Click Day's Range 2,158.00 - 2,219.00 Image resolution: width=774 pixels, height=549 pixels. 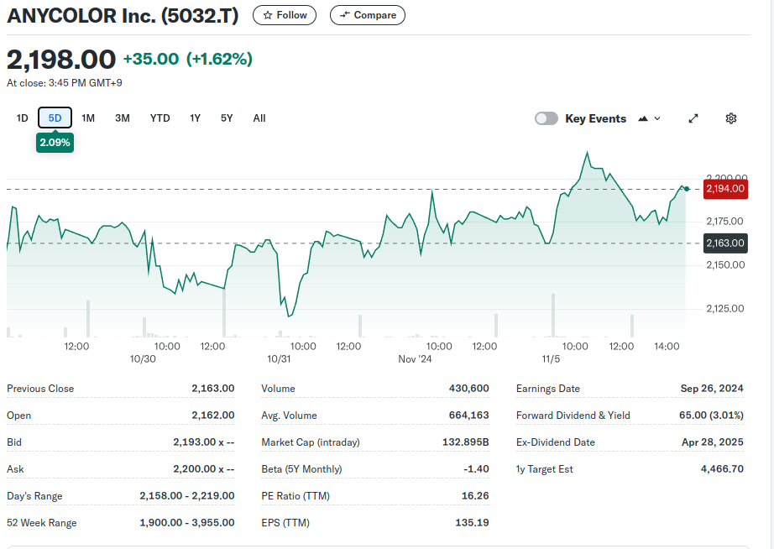click(x=186, y=495)
